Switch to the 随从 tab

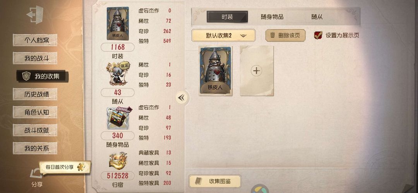pos(317,17)
